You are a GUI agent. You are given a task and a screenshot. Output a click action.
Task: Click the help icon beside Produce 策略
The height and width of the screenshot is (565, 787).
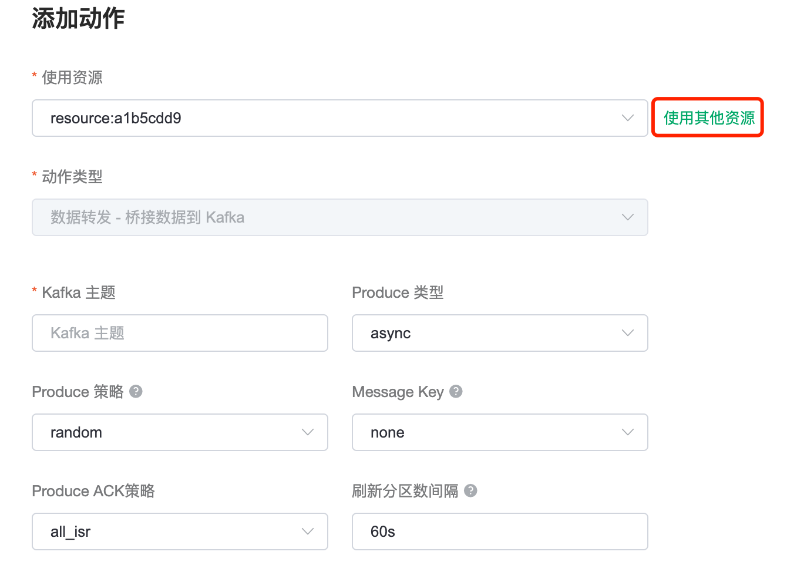click(x=136, y=392)
